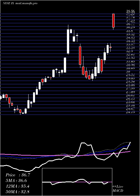Click the 25.16 price axis label

click(130, 105)
